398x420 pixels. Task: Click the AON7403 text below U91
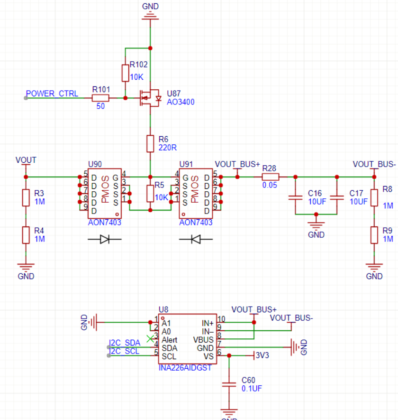tap(196, 222)
